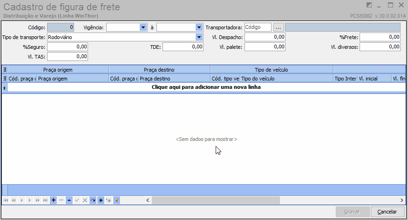The width and height of the screenshot is (408, 220).
Task: Focus Transportadora Código input
Action: point(258,27)
